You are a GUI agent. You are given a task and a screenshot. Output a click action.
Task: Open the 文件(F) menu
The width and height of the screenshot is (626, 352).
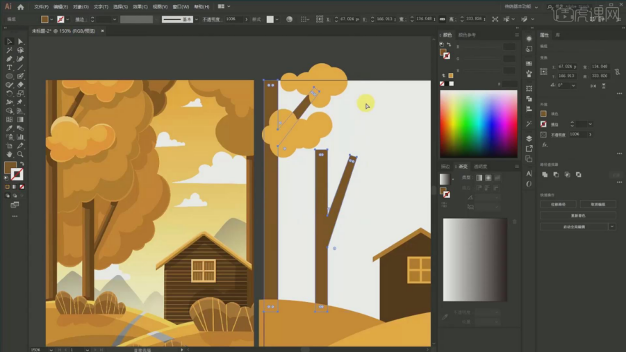(41, 7)
